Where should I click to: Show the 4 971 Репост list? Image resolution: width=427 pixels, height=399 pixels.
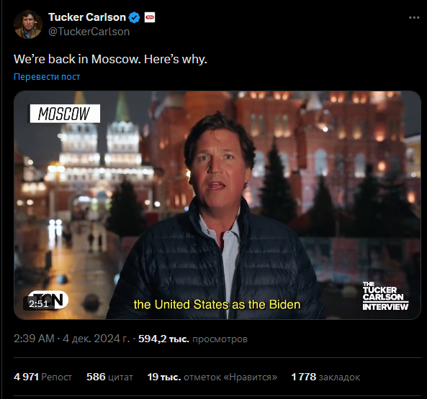pyautogui.click(x=42, y=377)
